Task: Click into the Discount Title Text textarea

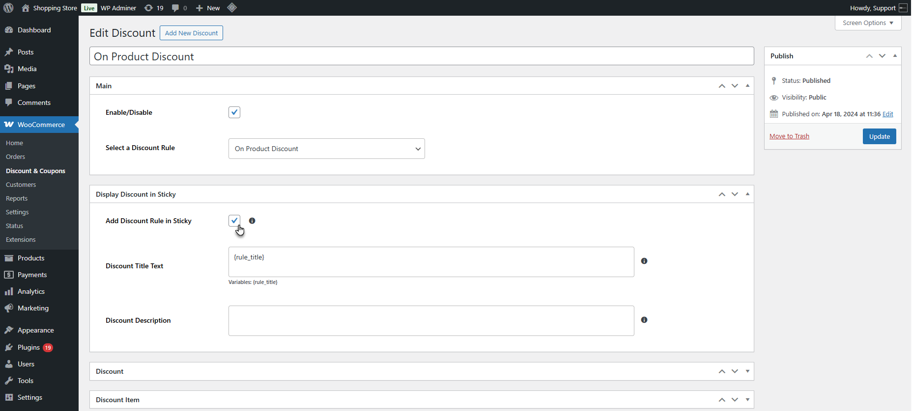Action: click(431, 262)
